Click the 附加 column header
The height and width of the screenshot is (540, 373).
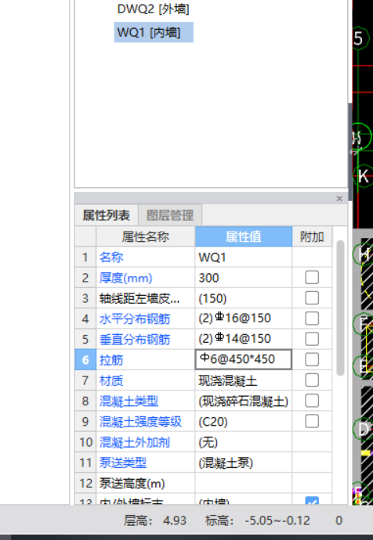(x=312, y=236)
